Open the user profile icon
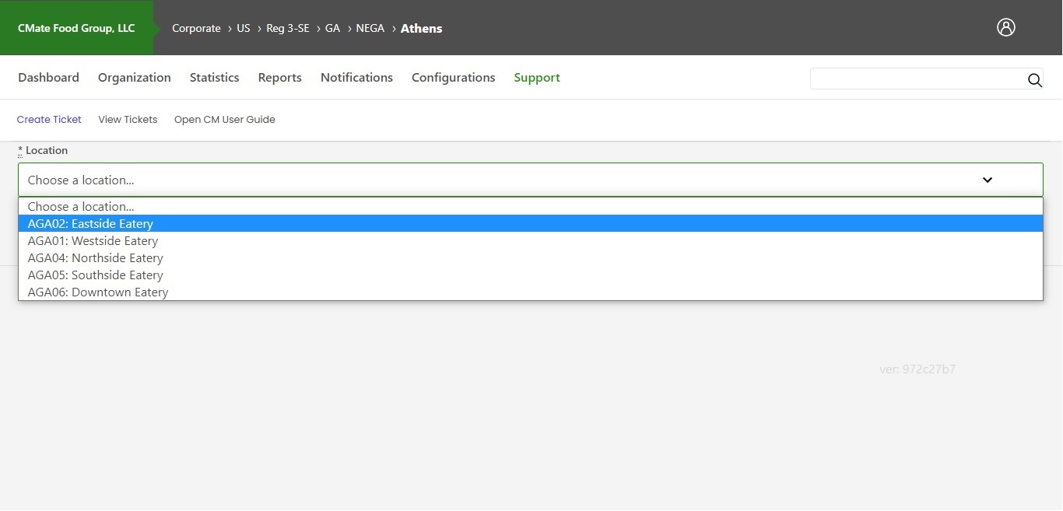This screenshot has width=1063, height=511. coord(1006,26)
